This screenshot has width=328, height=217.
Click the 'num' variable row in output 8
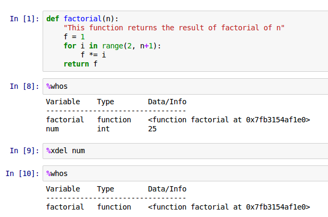click(x=52, y=129)
